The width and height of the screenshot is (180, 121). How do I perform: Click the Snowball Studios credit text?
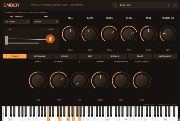(148, 104)
